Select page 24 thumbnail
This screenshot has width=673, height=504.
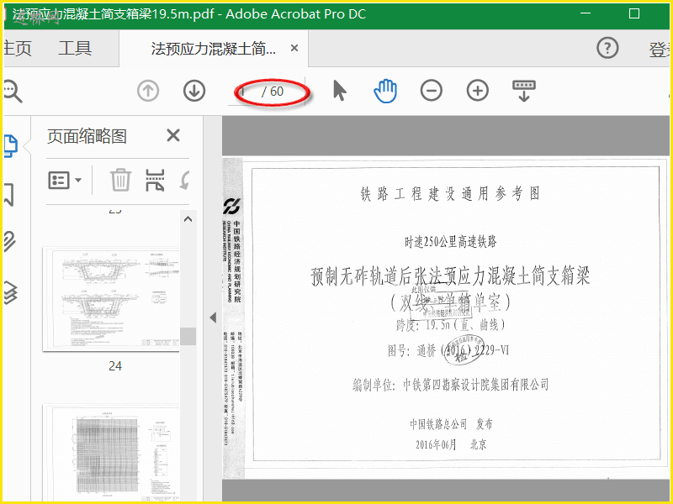(111, 300)
